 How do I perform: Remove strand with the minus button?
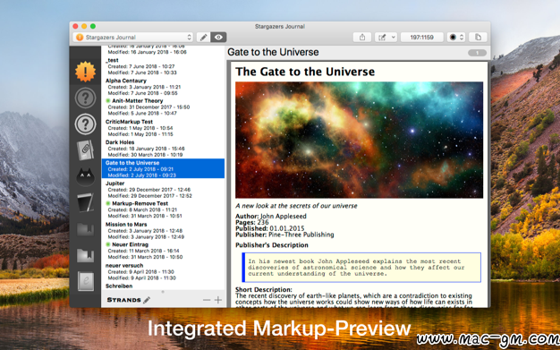point(207,300)
